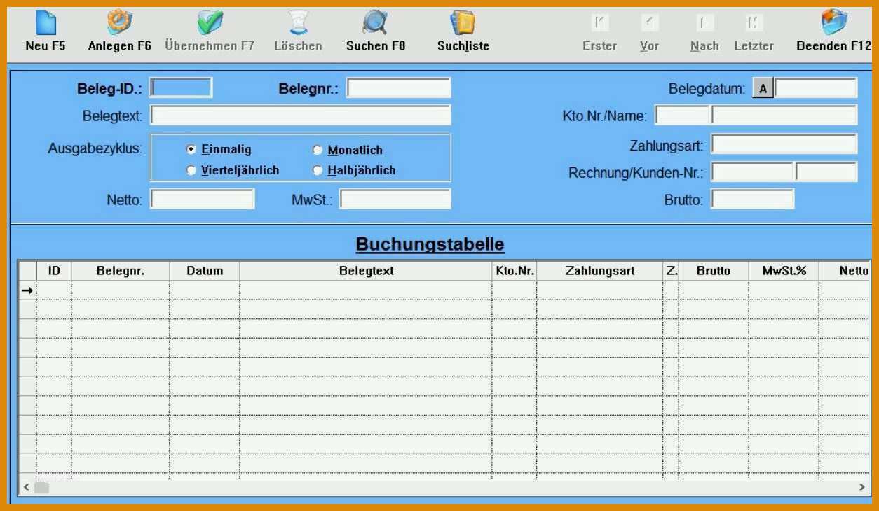Click the Löschen trash icon
This screenshot has height=511, width=879.
point(299,23)
